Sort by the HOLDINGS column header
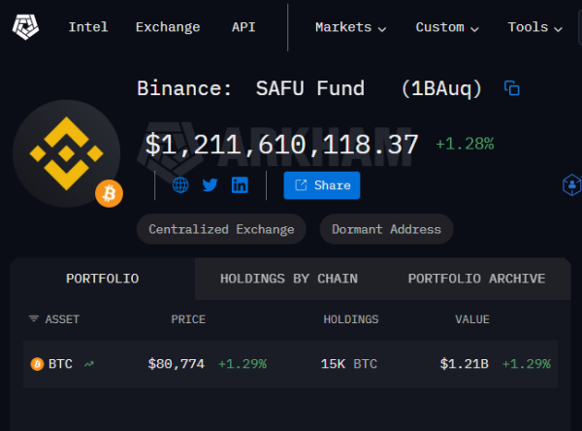The image size is (582, 431). pyautogui.click(x=351, y=319)
